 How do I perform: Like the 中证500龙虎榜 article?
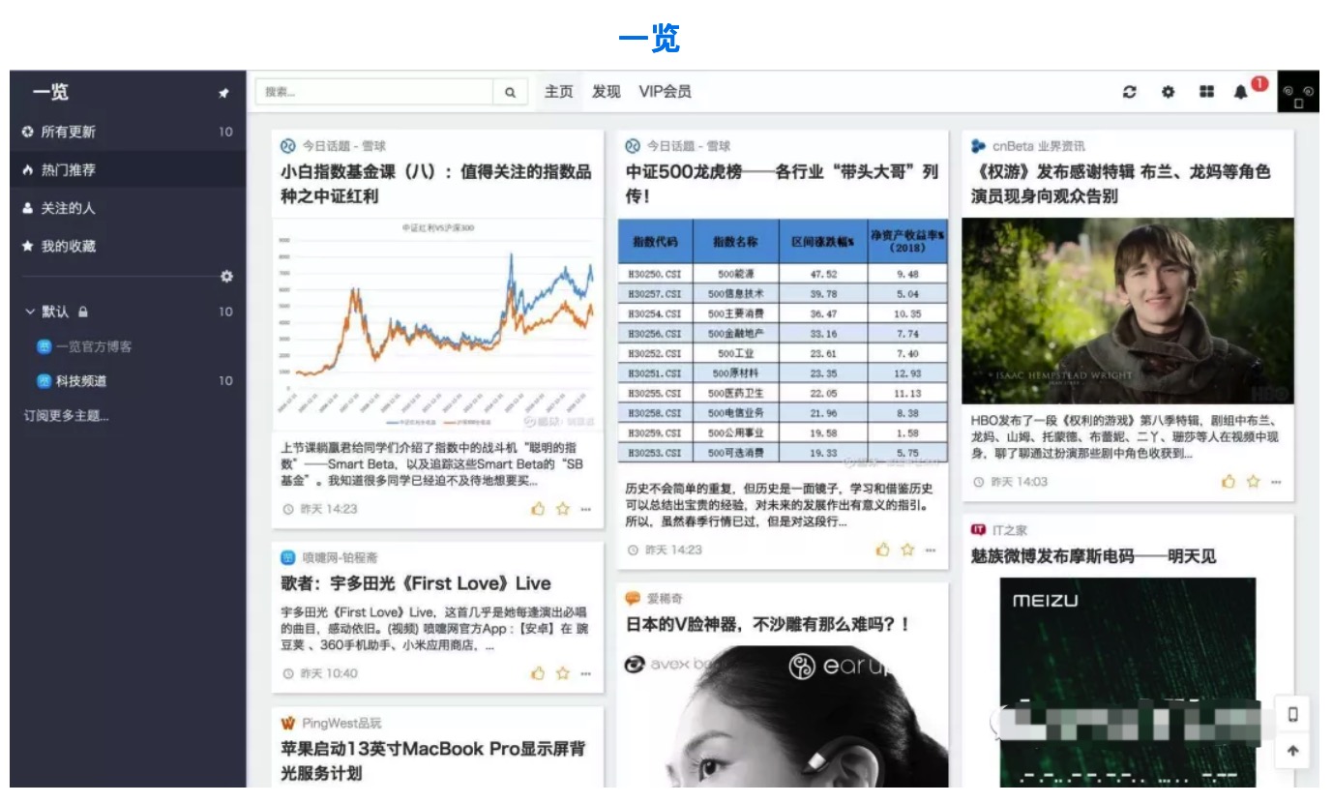click(882, 550)
